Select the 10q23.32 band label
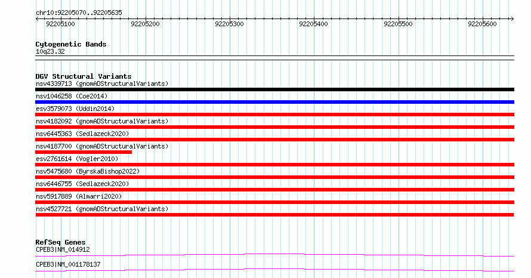Viewport: 531px width, 278px height. pos(50,51)
